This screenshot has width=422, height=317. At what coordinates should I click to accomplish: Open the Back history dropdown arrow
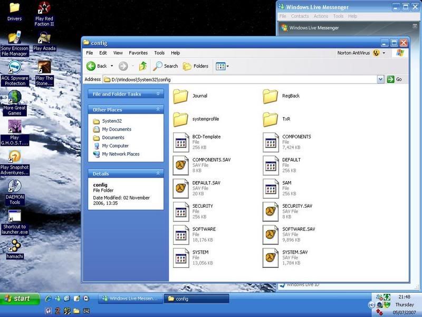tap(112, 66)
